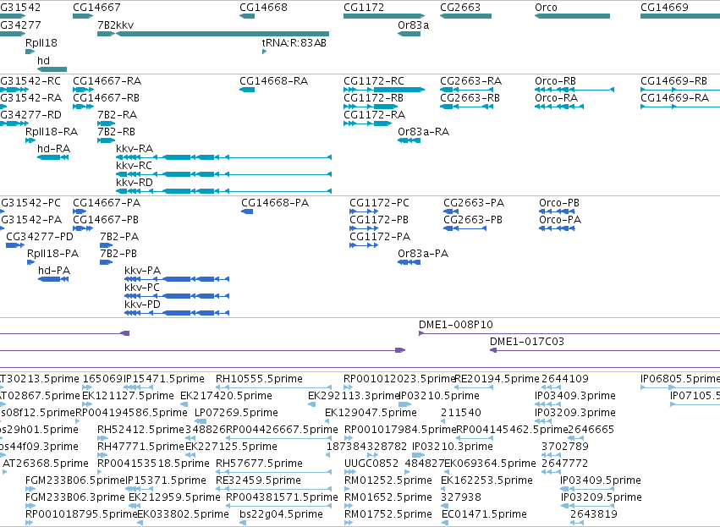This screenshot has width=720, height=527.
Task: Click the kkv-PA protein label
Action: 142,272
